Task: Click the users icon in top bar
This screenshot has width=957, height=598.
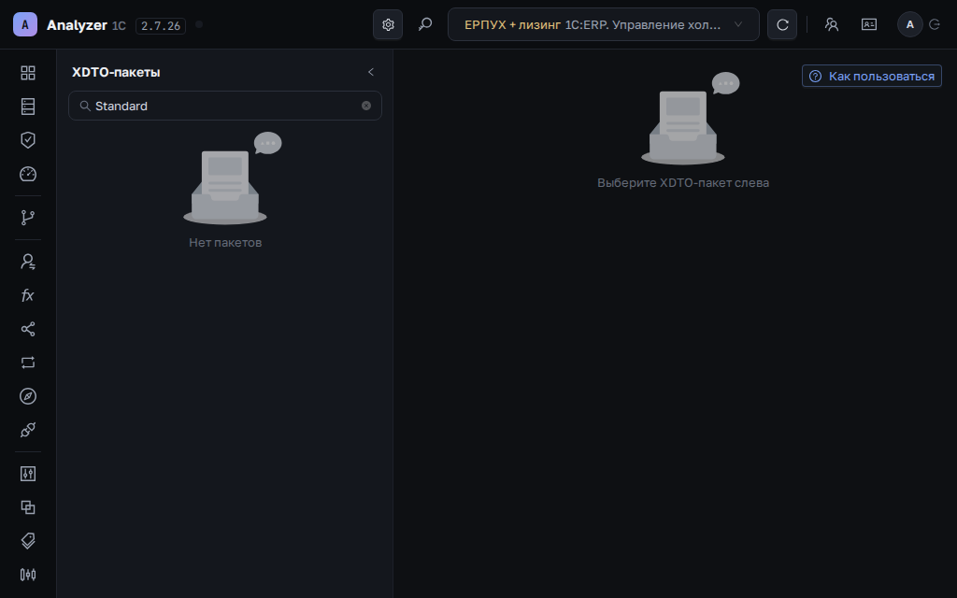Action: (x=832, y=24)
